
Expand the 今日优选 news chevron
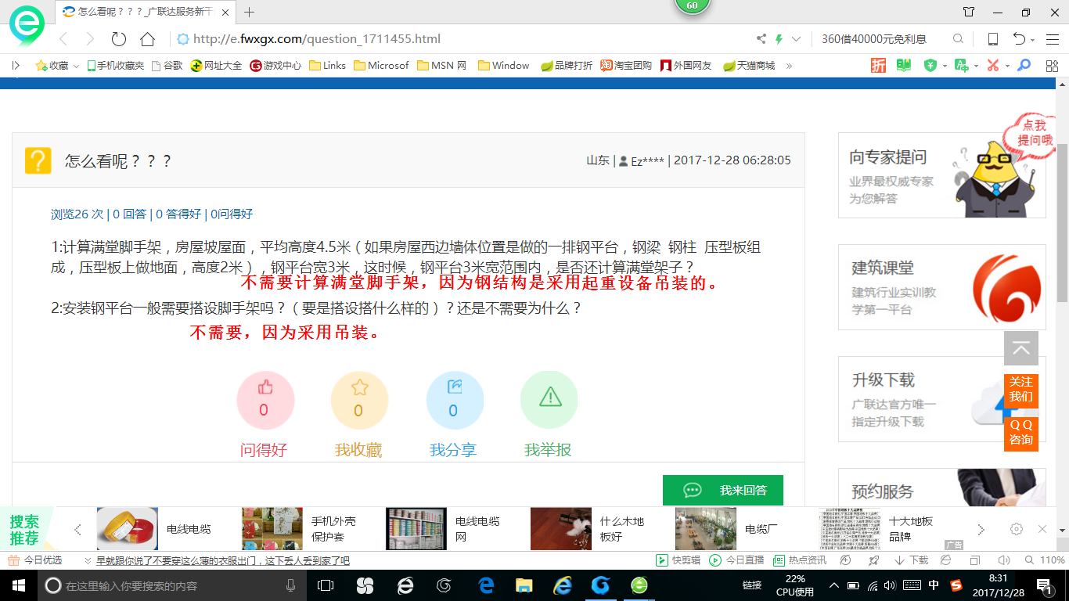click(88, 560)
